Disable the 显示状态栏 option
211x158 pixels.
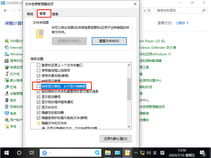tap(38, 107)
